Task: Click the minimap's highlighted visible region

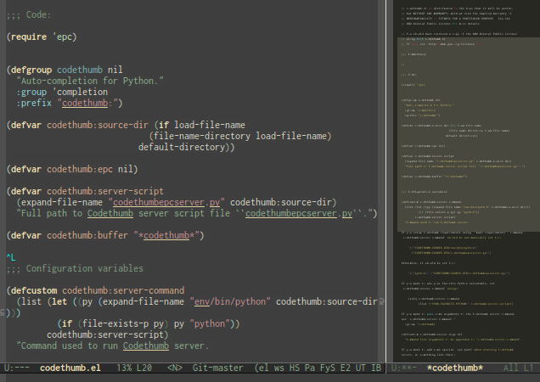Action: pos(469,134)
